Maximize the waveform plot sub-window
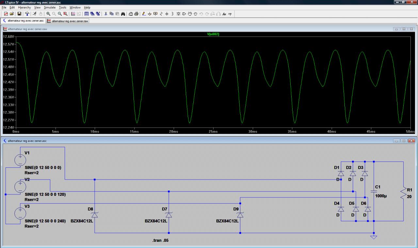The width and height of the screenshot is (418, 248). [404, 29]
